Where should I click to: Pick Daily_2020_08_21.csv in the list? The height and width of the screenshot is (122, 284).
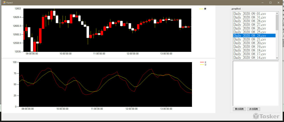(250, 39)
